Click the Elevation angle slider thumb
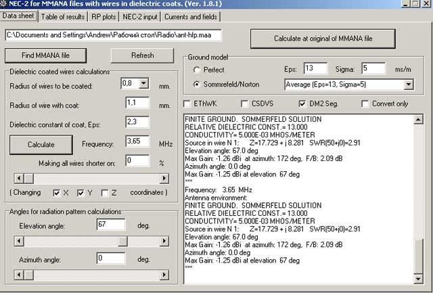 (123, 242)
